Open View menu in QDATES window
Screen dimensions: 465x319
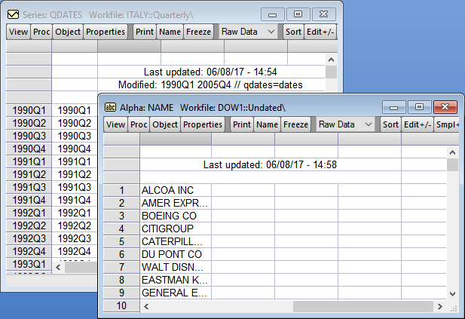(x=18, y=32)
